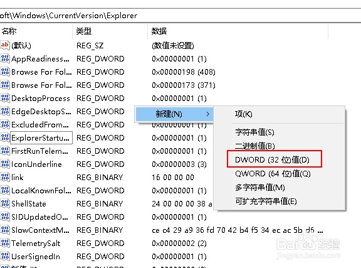
Task: Choose 项(K) to create a key
Action: click(244, 114)
